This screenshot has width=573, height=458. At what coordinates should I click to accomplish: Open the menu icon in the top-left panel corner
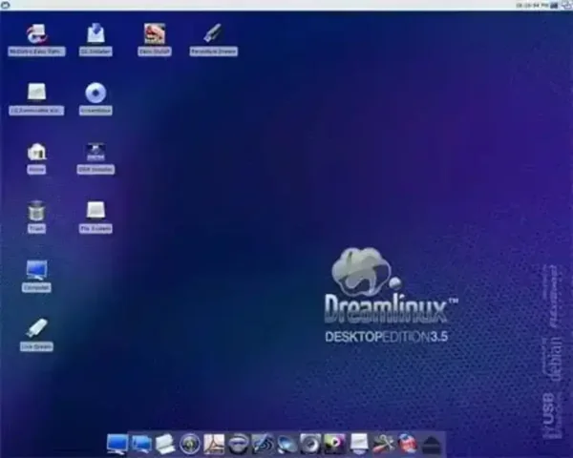pyautogui.click(x=5, y=5)
